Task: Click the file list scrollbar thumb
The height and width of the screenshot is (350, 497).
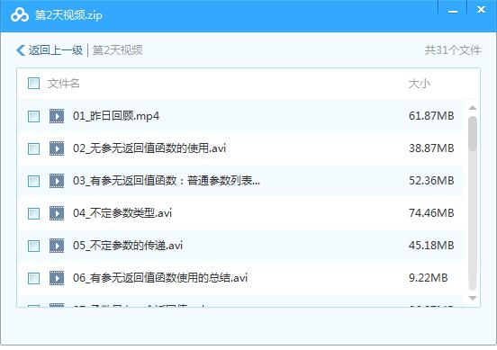Action: (x=473, y=133)
